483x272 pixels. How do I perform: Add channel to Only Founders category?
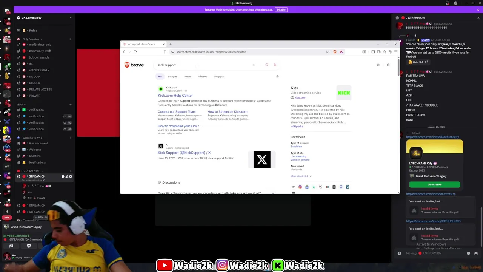click(x=70, y=39)
